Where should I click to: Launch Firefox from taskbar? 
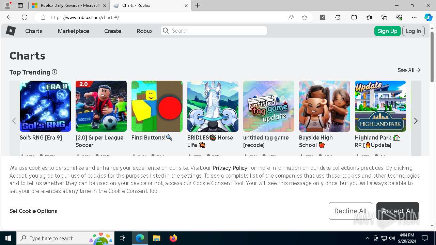173,238
